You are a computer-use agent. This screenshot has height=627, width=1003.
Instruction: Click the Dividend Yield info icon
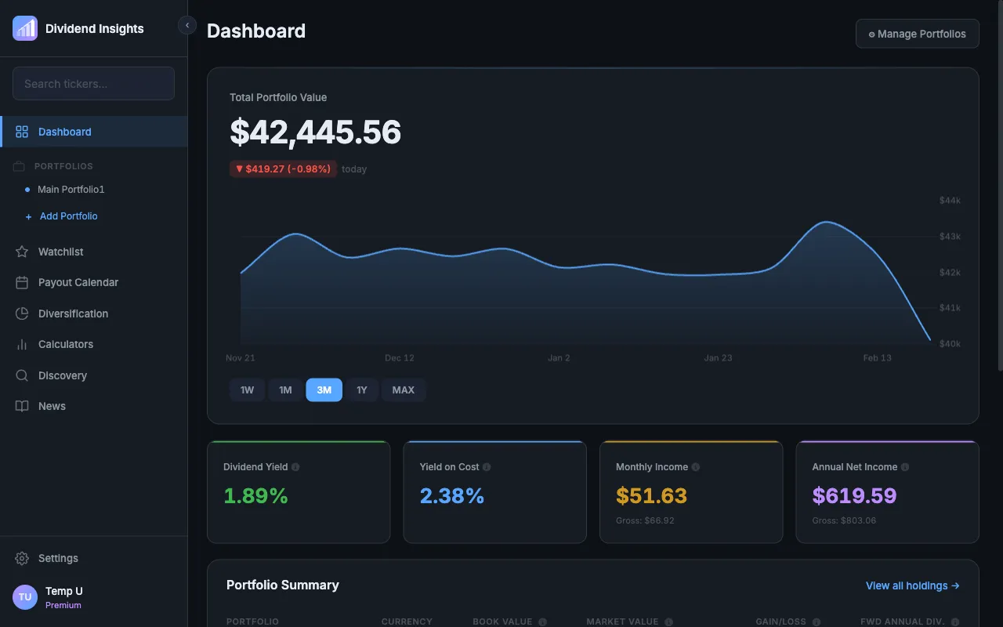[x=295, y=467]
